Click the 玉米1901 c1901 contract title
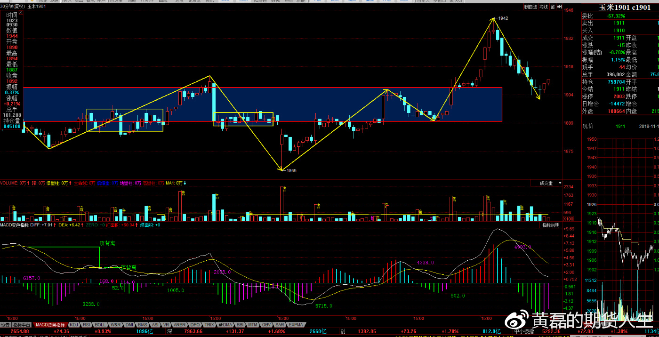659x337 pixels. click(625, 8)
